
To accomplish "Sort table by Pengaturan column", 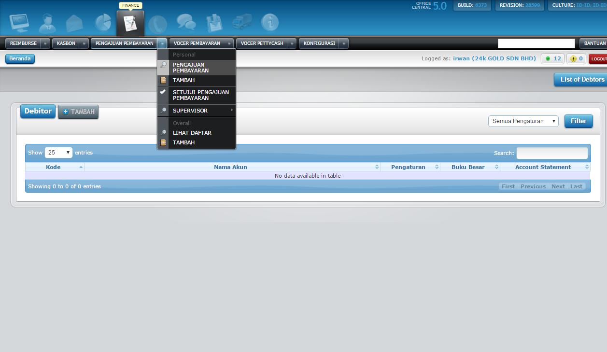I will tap(410, 167).
